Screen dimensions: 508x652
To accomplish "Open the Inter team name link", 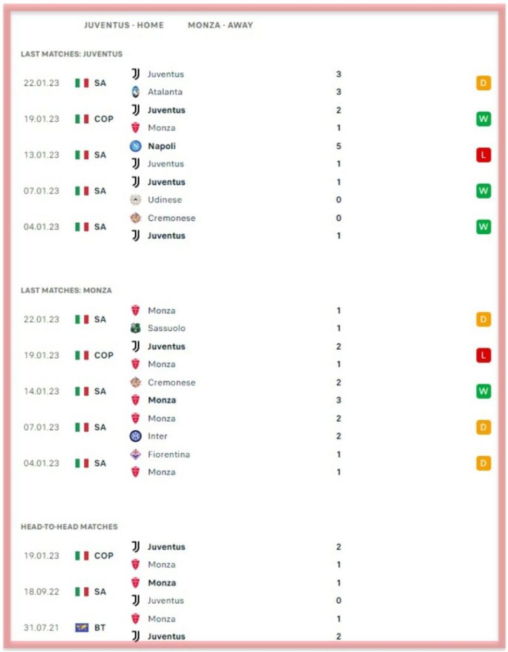I will point(157,436).
